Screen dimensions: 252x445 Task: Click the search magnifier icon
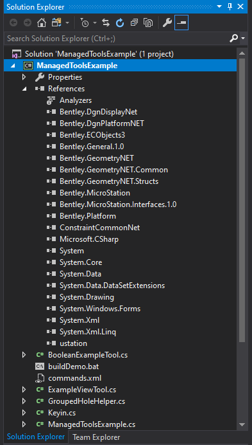point(233,39)
